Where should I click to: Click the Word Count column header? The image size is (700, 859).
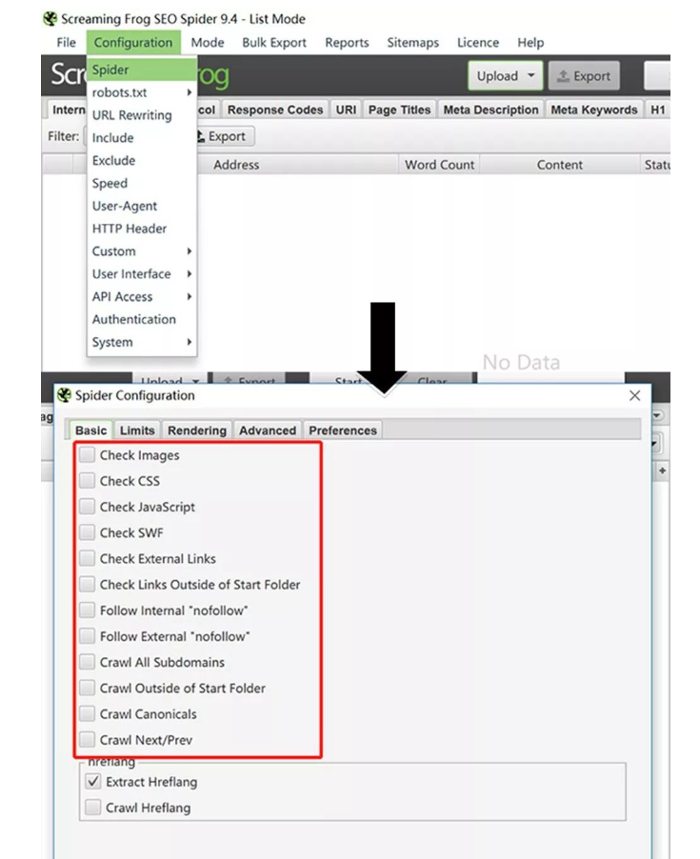pos(439,165)
